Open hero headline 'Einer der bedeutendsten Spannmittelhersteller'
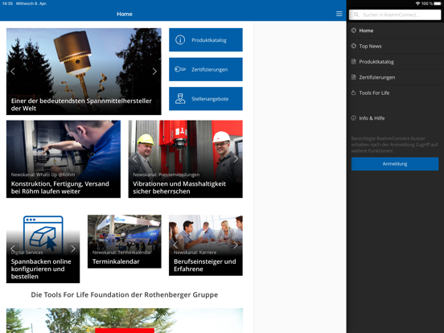This screenshot has width=444, height=333. pos(81,105)
